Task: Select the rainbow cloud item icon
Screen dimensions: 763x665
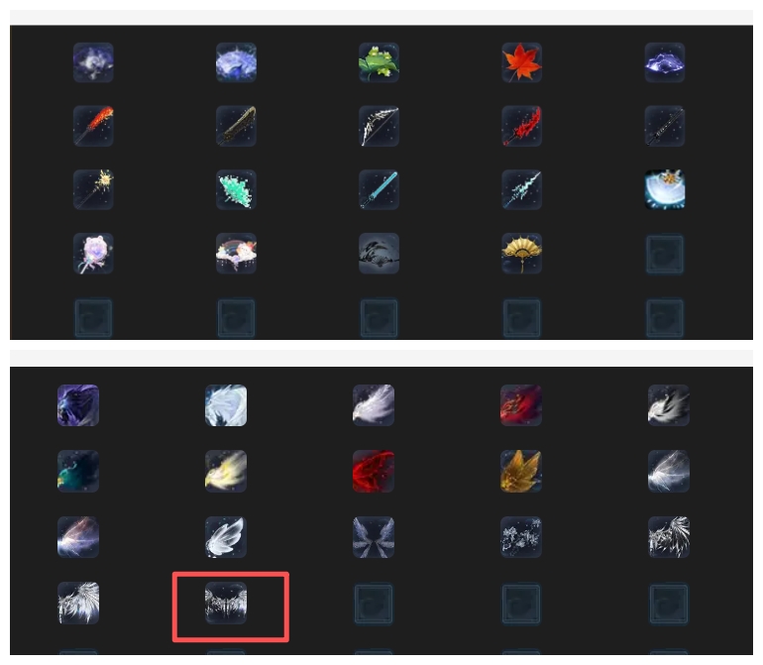Action: click(236, 253)
